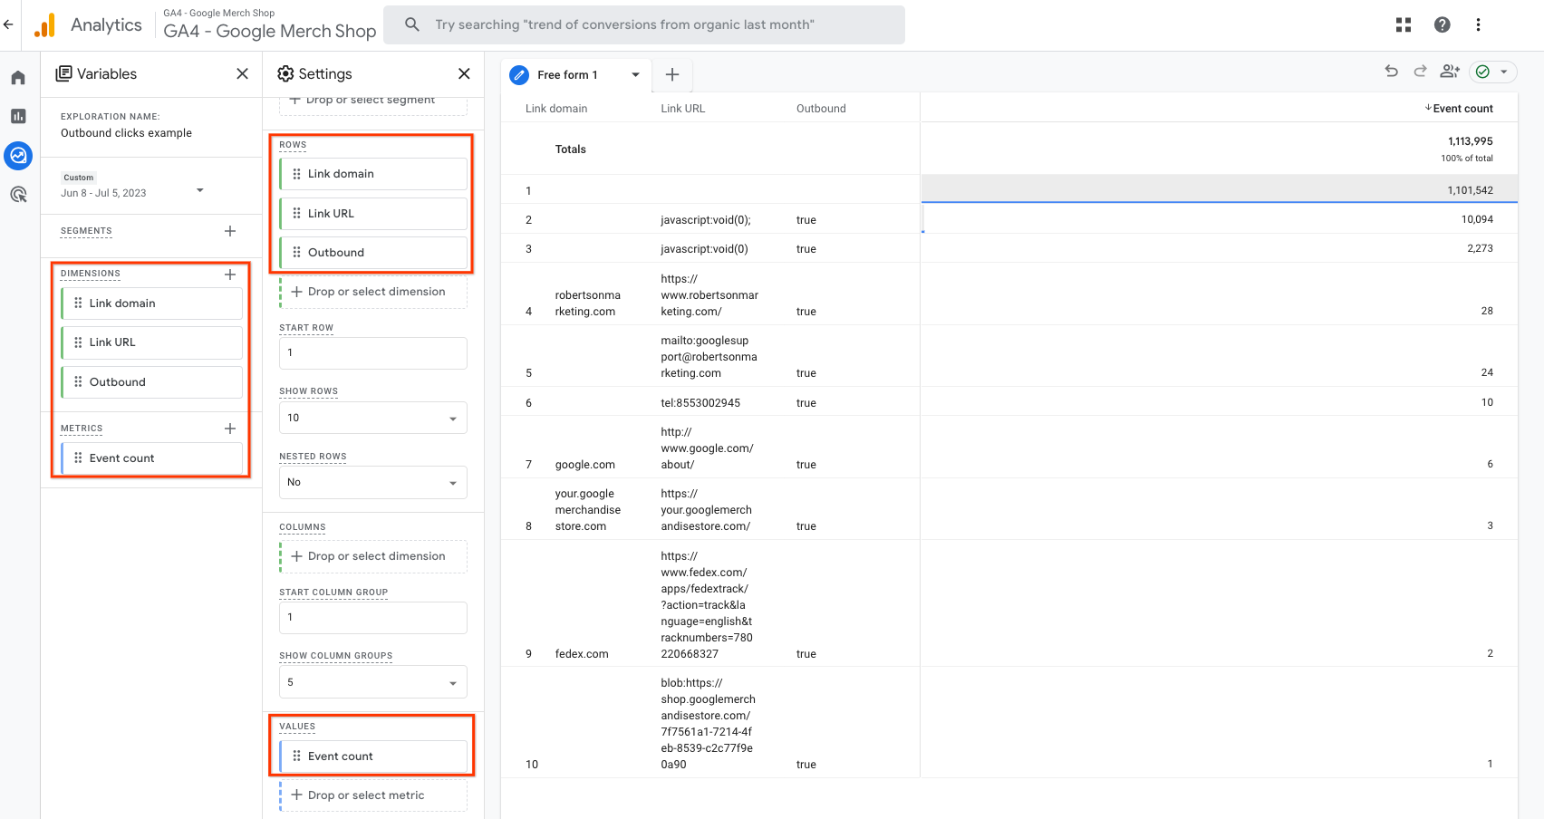Image resolution: width=1544 pixels, height=819 pixels.
Task: Click Drop or select metric
Action: (x=366, y=795)
